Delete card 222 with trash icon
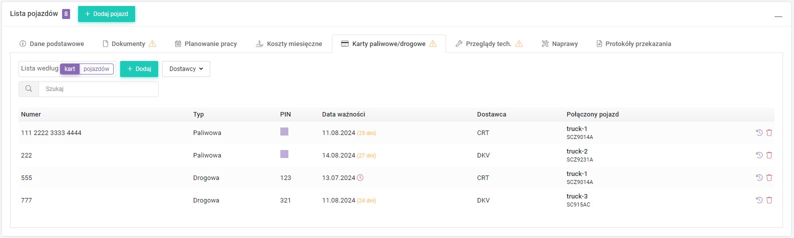Image resolution: width=794 pixels, height=238 pixels. click(769, 155)
